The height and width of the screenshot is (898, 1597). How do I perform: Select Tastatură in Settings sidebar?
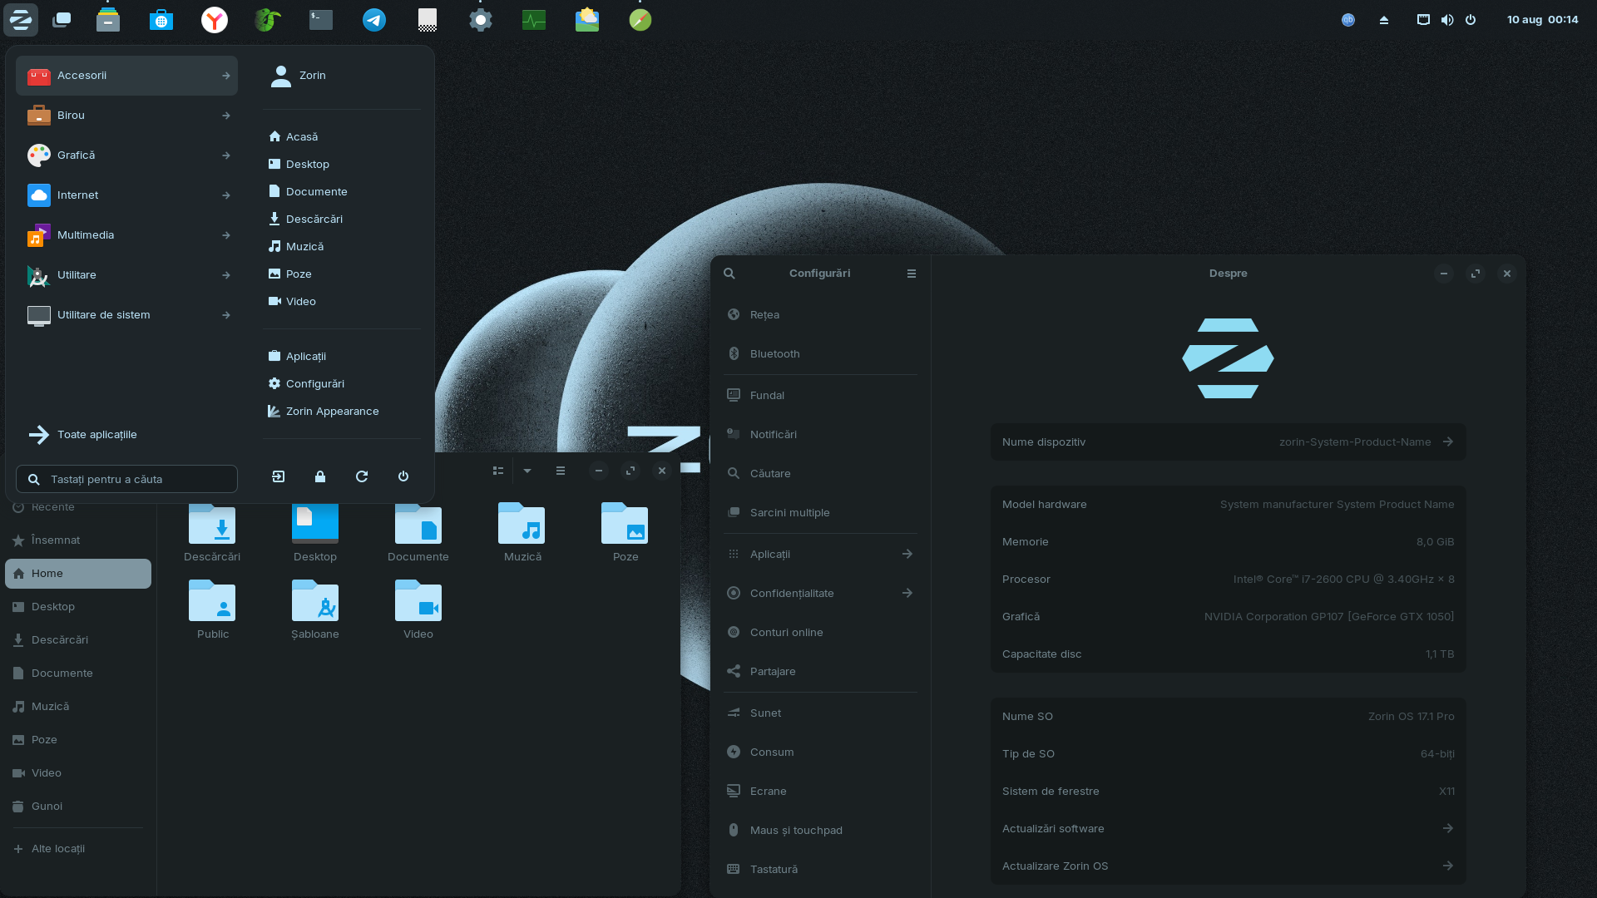[820, 869]
